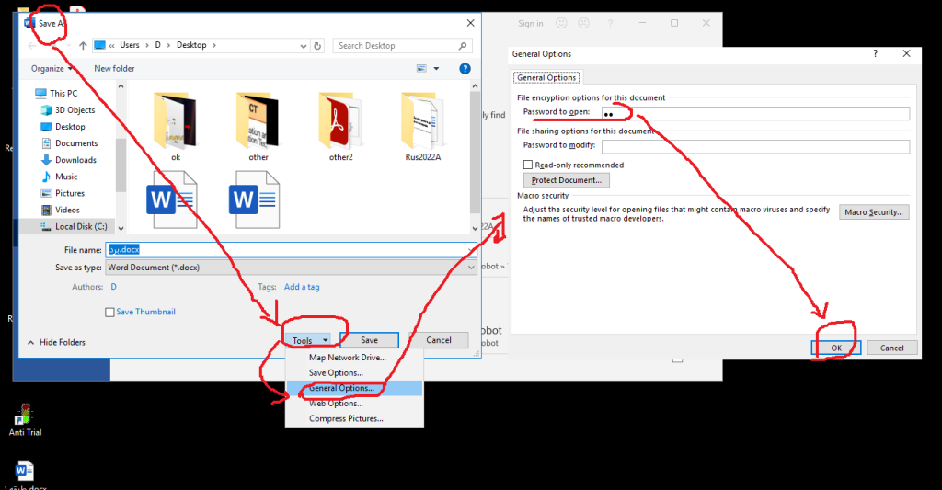Toggle the Save Thumbnail checkbox
This screenshot has height=490, width=942.
pos(110,313)
